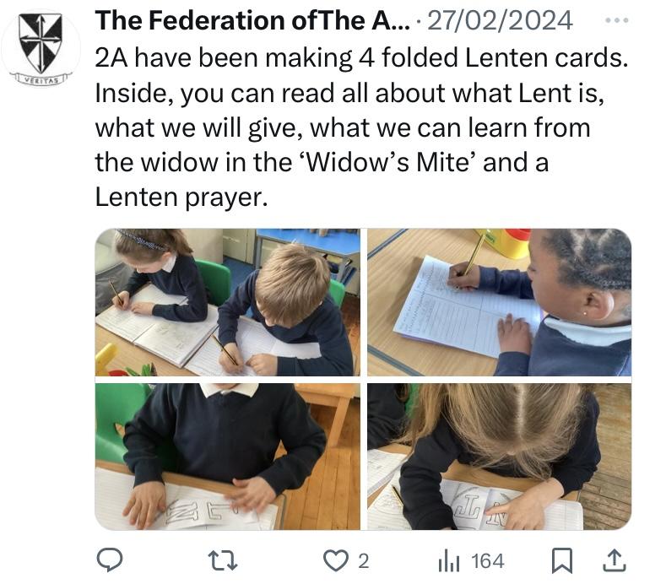The width and height of the screenshot is (666, 584).
Task: Click the 'Lenten prayer.' closing text line
Action: (181, 197)
